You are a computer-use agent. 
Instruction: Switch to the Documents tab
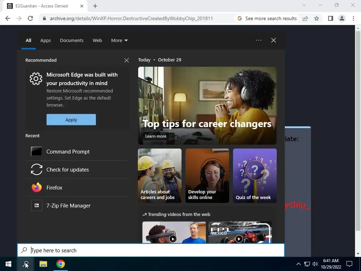pos(72,40)
